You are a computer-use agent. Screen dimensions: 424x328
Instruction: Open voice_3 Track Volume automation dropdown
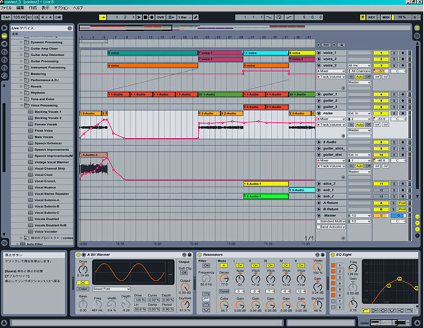pos(331,77)
